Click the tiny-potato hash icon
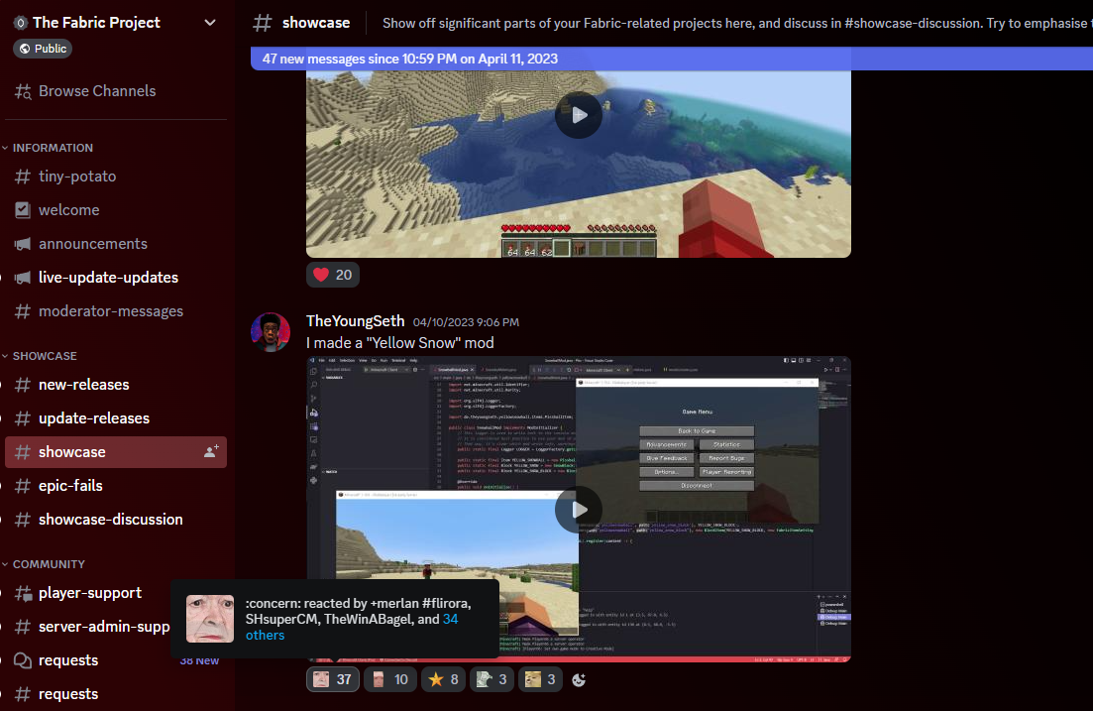The image size is (1093, 711). pyautogui.click(x=23, y=177)
